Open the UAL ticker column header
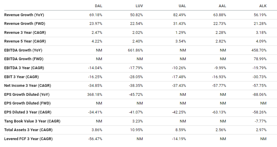 point(182,6)
